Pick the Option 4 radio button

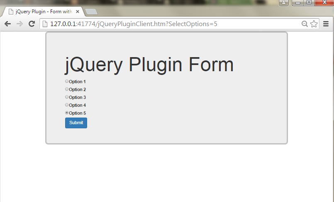tap(67, 105)
